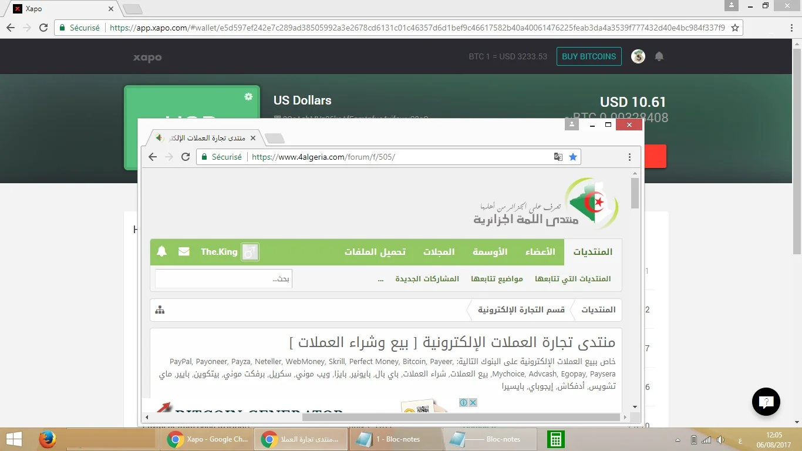
Task: Open the wallet settings gear icon
Action: pyautogui.click(x=248, y=97)
